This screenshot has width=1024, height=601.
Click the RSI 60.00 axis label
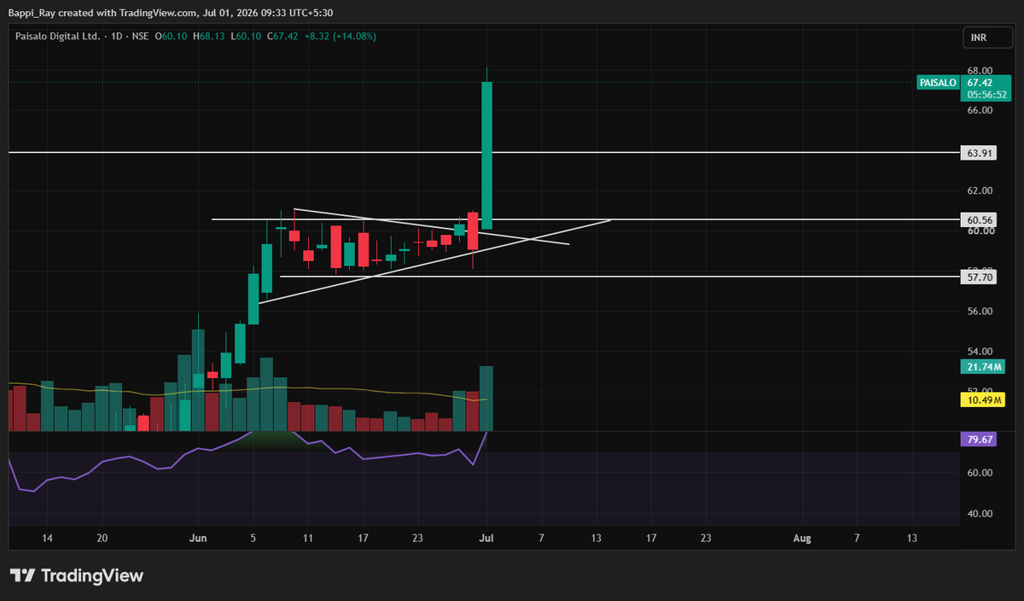point(980,473)
